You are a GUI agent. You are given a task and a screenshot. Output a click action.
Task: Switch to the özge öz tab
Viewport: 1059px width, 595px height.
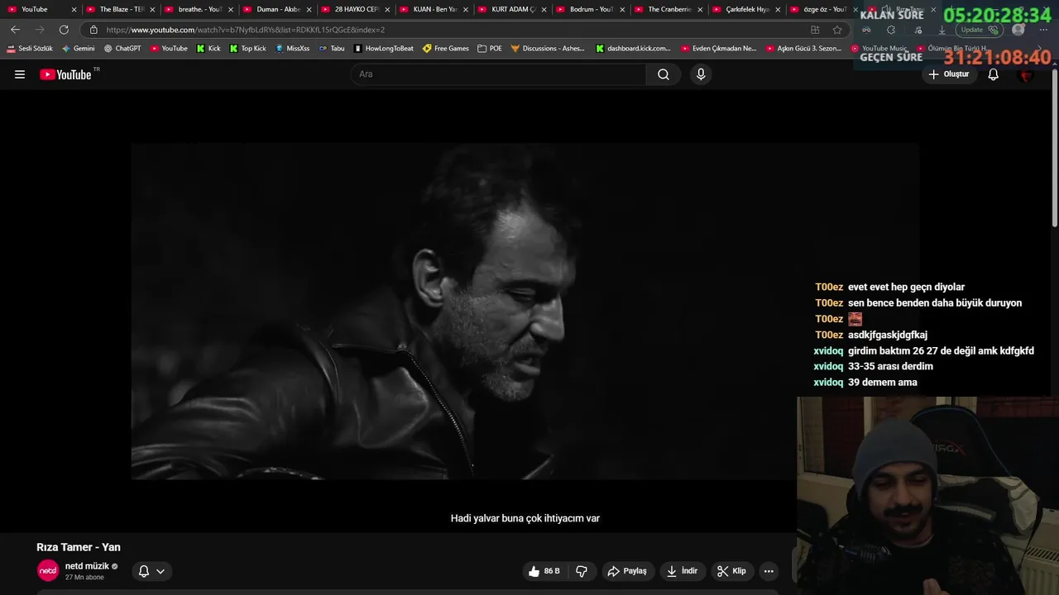[x=825, y=9]
